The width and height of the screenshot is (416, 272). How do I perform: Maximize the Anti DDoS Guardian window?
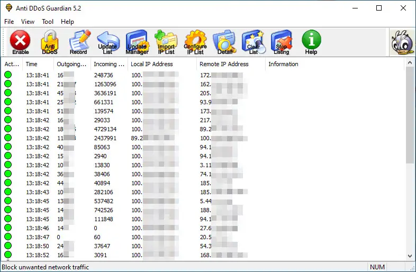click(379, 8)
